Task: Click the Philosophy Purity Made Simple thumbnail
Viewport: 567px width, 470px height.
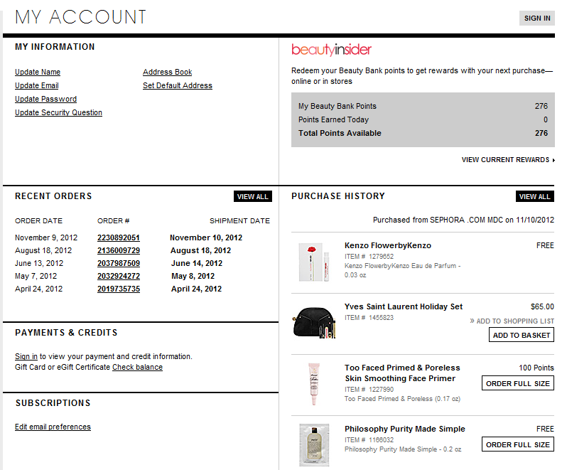Action: click(314, 445)
